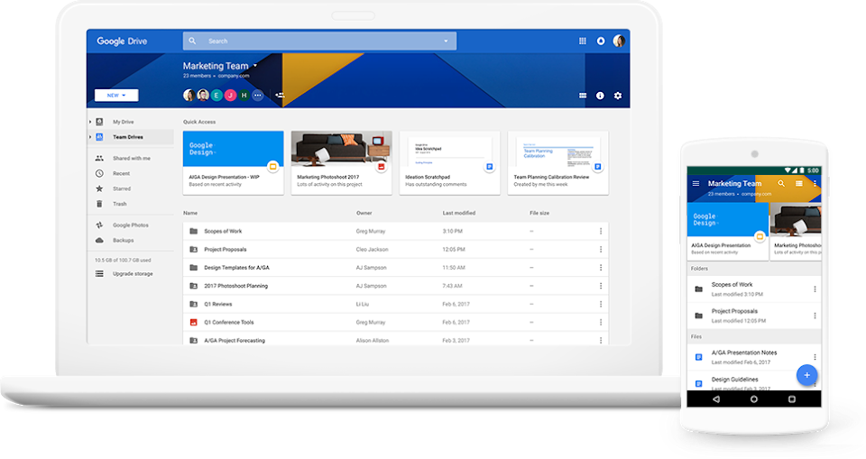Open hamburger menu on phone app
Viewport: 866px width, 459px height.
pyautogui.click(x=696, y=183)
